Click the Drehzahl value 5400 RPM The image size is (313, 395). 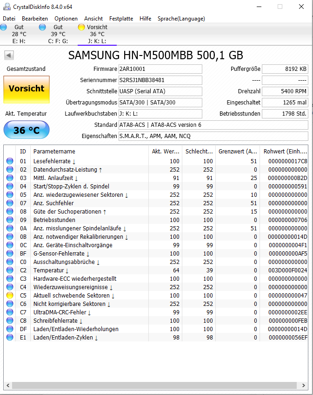[285, 91]
